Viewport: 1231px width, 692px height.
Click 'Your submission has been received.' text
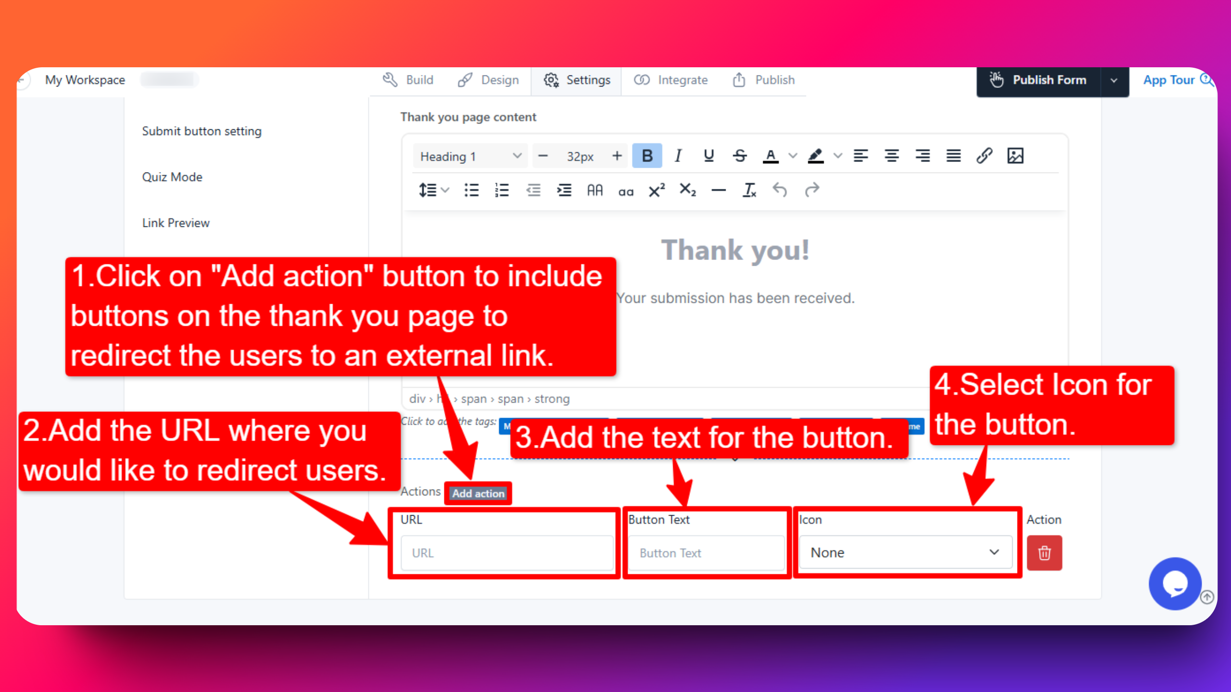point(735,298)
